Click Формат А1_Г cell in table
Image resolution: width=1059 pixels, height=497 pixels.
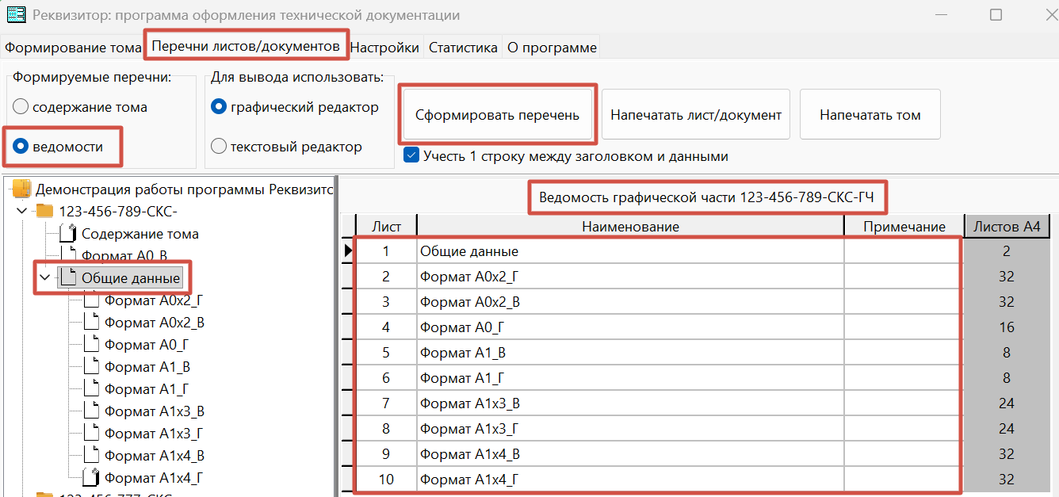point(631,378)
